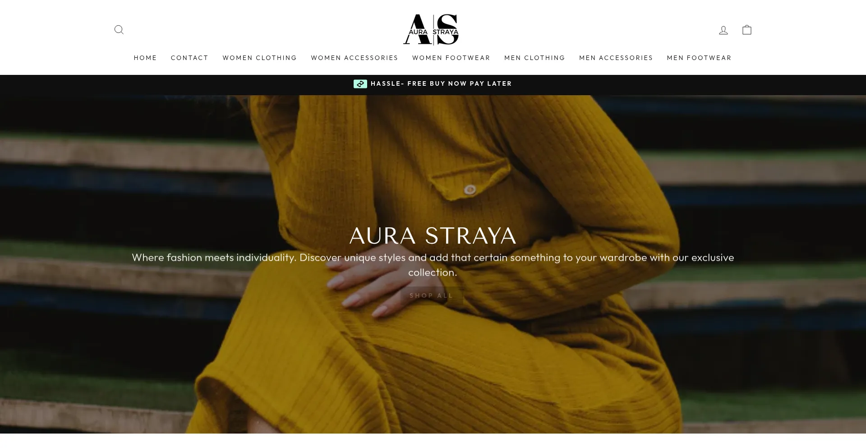Open the search magnifier icon
Screen dimensions: 866x448
tap(119, 30)
